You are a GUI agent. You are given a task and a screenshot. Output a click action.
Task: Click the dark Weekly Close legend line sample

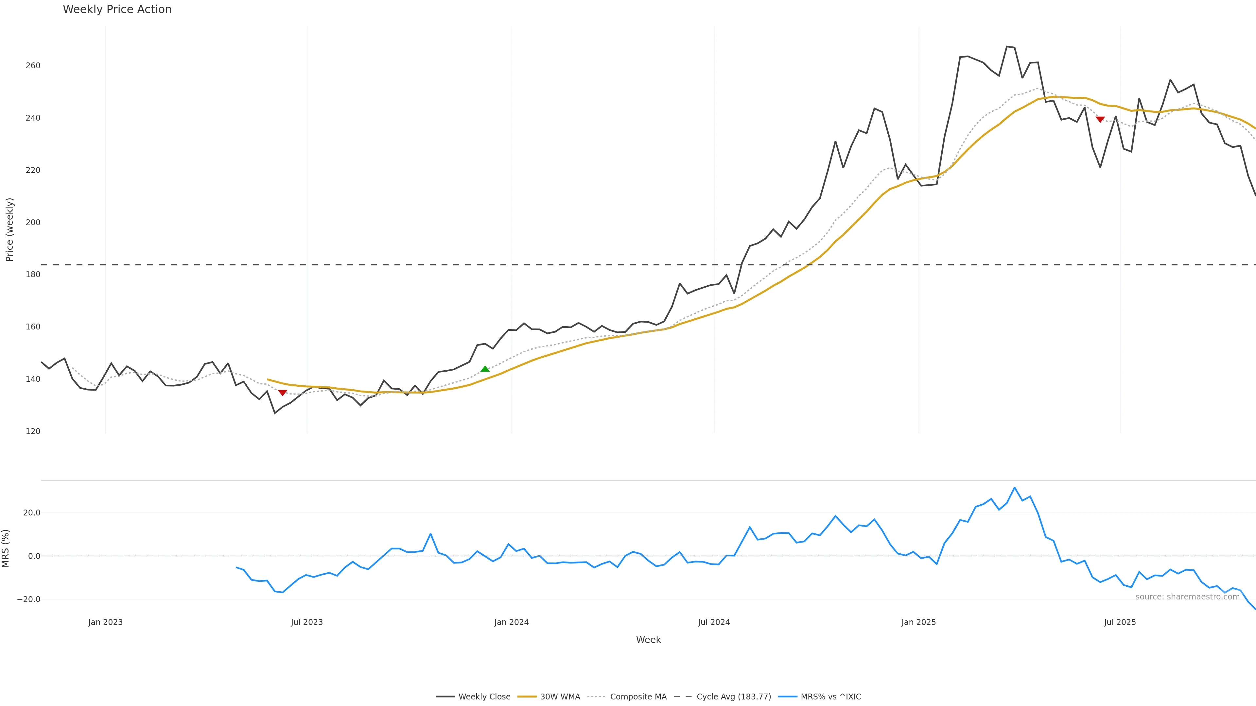[x=445, y=697]
